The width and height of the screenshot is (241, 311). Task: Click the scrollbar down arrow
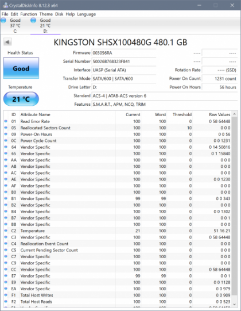pyautogui.click(x=235, y=304)
